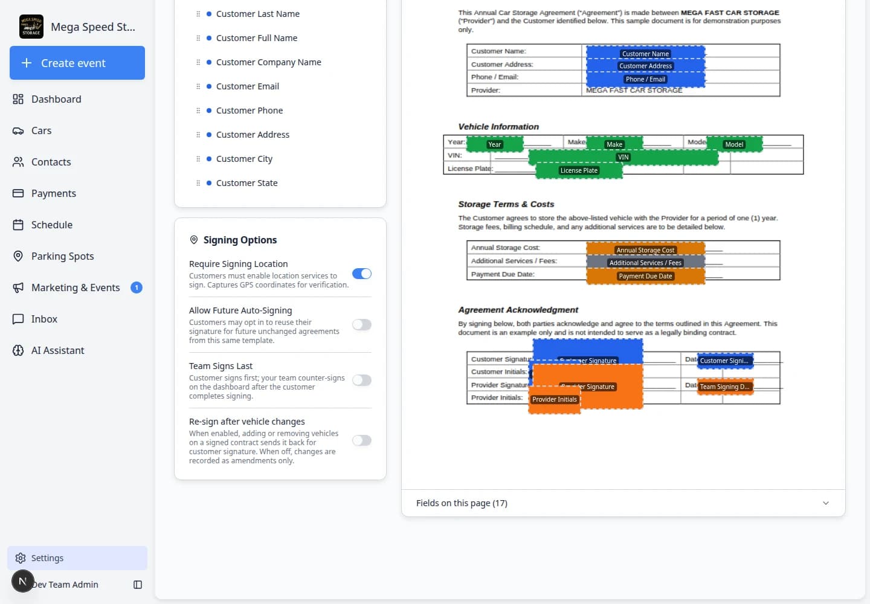
Task: Go to Cars section
Action: pyautogui.click(x=77, y=130)
